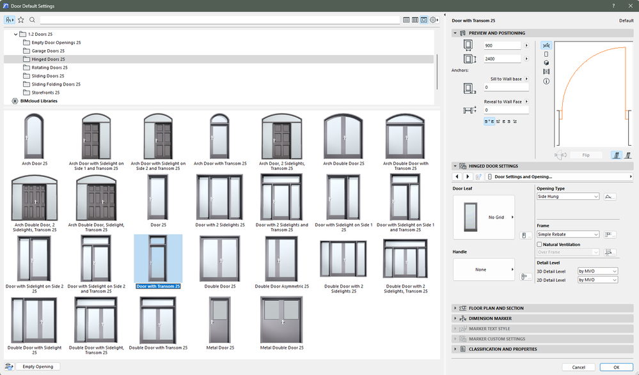Show the preview info icon

click(546, 81)
